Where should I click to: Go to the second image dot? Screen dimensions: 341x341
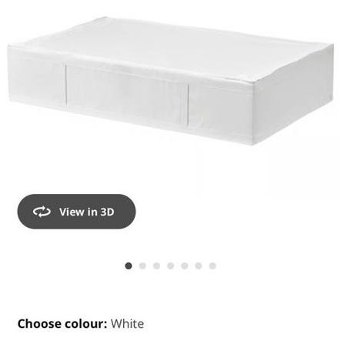tap(142, 266)
